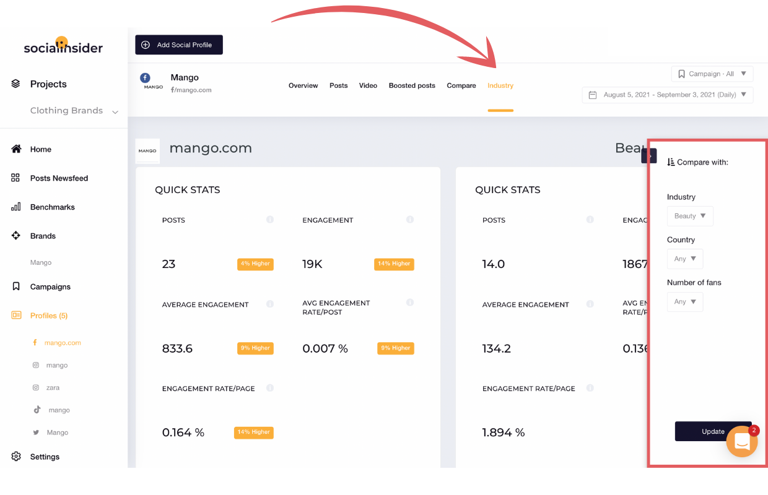
Task: Select the zara Instagram profile
Action: coord(53,387)
